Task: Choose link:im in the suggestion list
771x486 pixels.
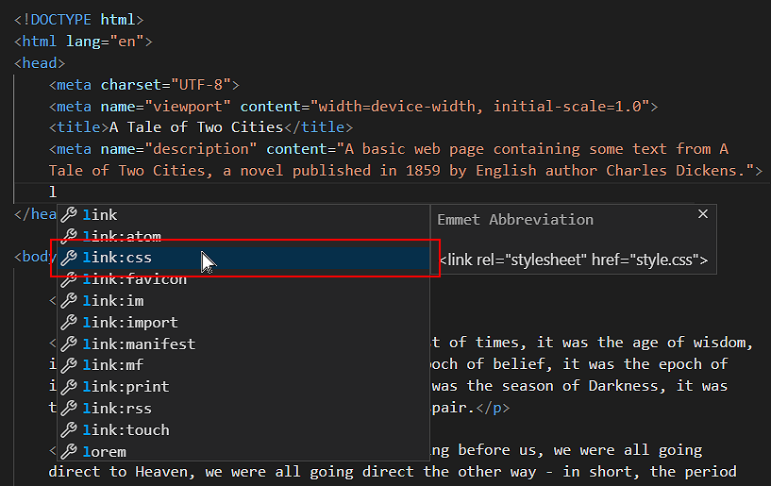Action: pos(112,301)
